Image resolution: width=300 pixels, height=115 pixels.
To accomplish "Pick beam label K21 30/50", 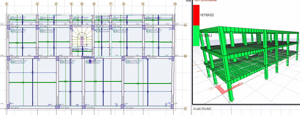I will 43,26.
